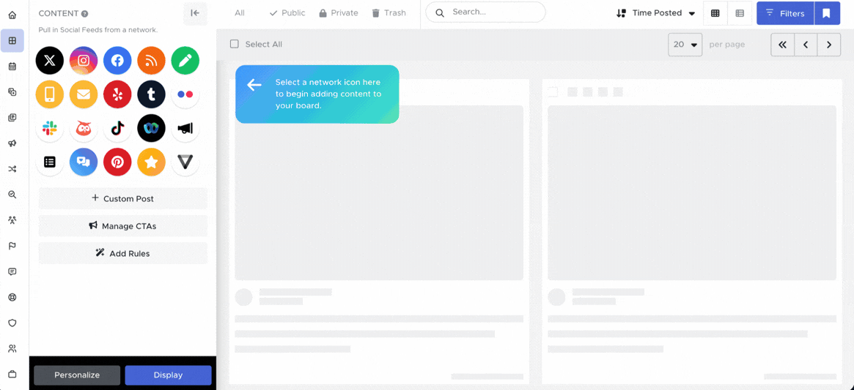This screenshot has height=390, width=854.
Task: Select the Pinterest network icon
Action: [x=117, y=162]
